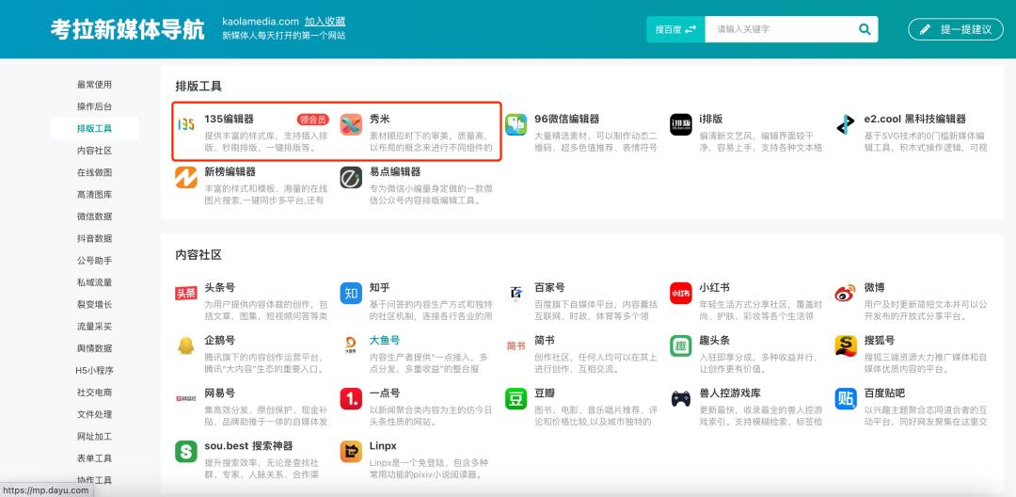Click the 百家号 icon
The image size is (1016, 497).
[516, 293]
